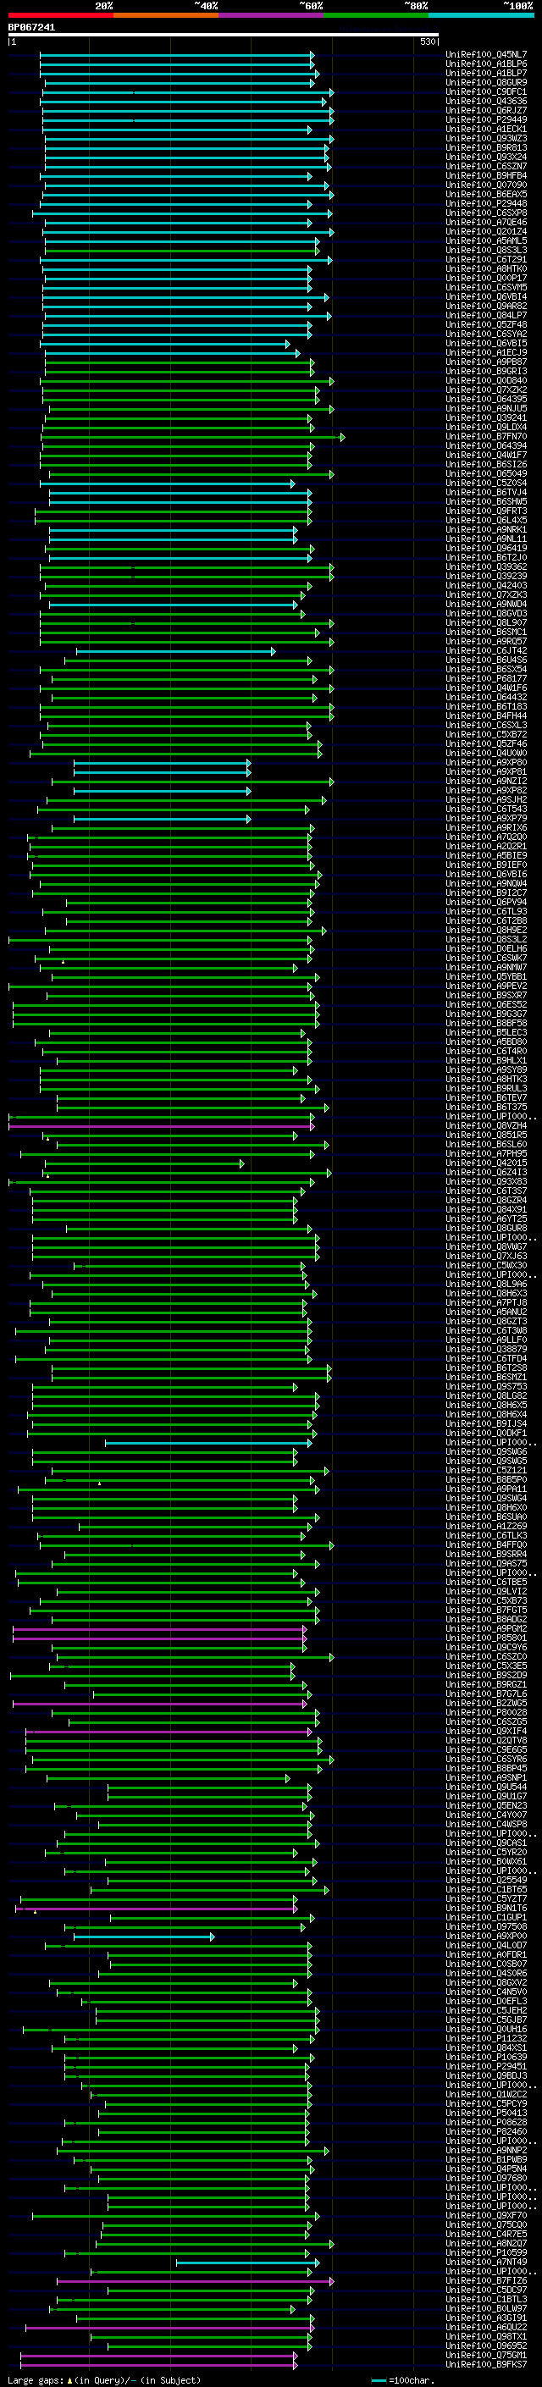Select the query name BP067241

pyautogui.click(x=31, y=28)
